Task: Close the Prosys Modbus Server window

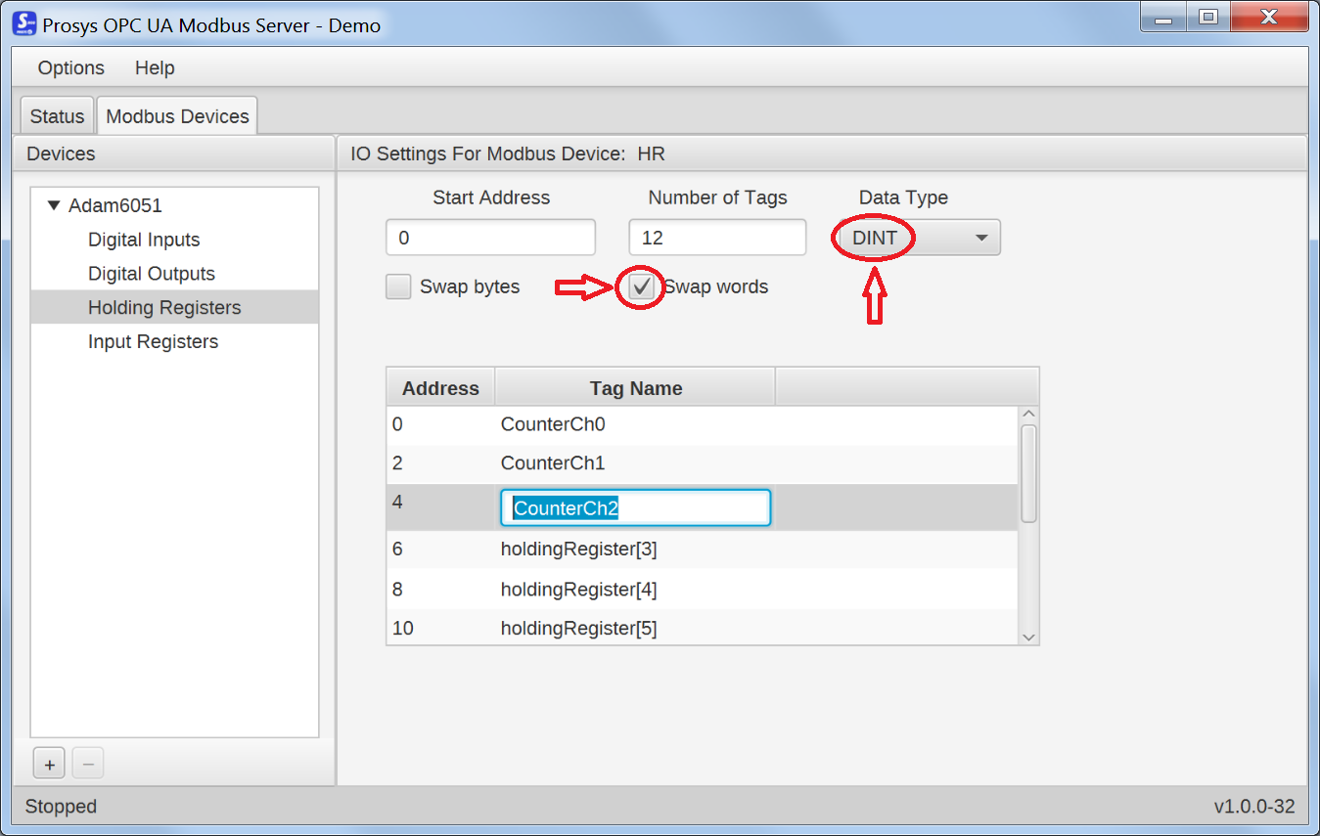Action: [x=1269, y=18]
